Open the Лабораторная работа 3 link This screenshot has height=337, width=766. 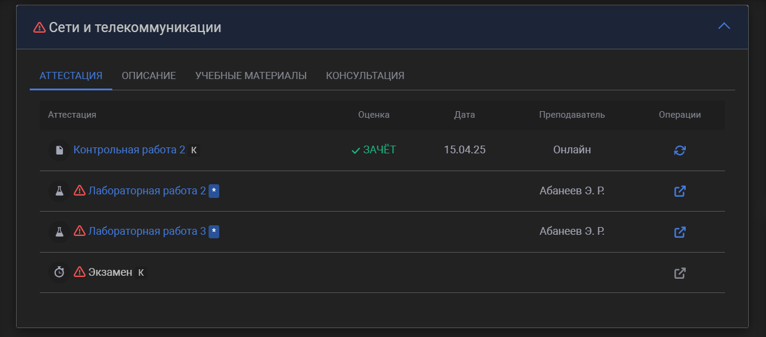click(x=147, y=231)
